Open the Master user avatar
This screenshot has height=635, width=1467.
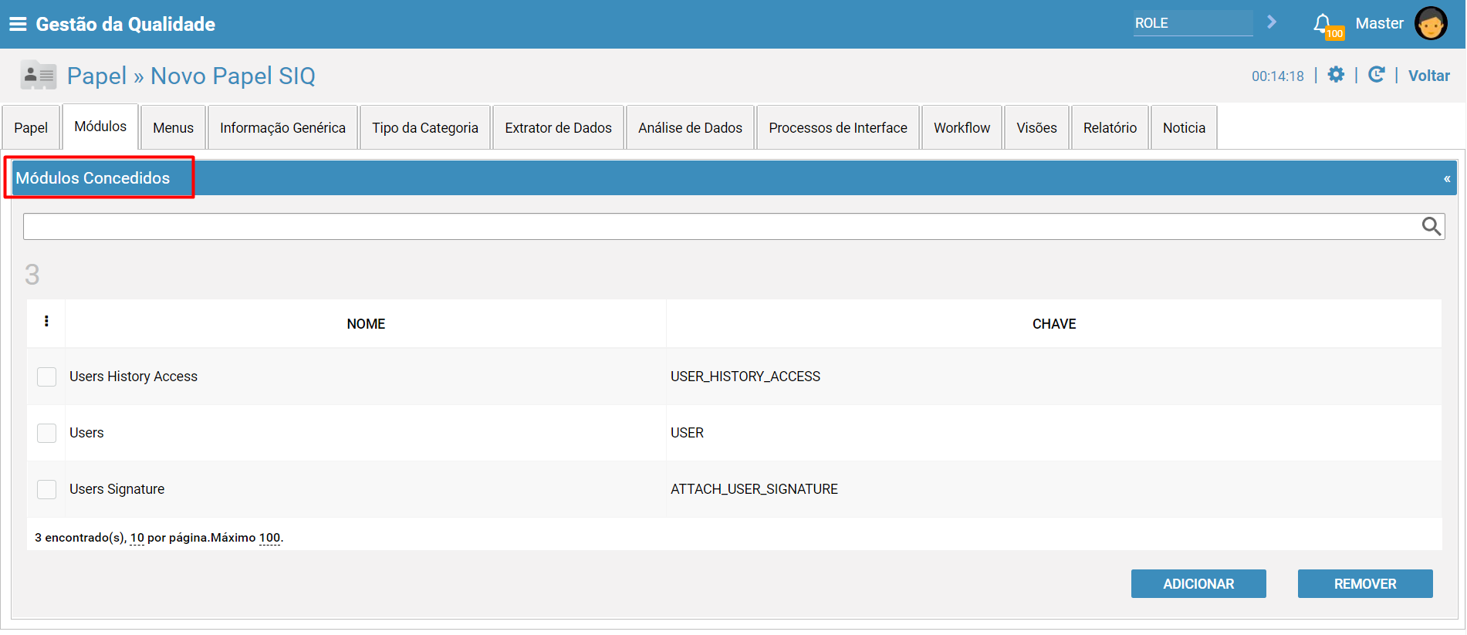1431,23
